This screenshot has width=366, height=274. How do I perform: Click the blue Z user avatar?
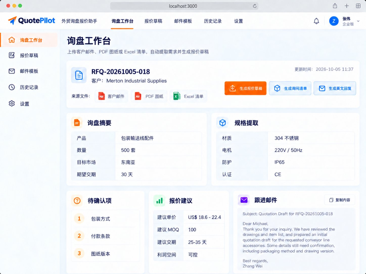334,21
